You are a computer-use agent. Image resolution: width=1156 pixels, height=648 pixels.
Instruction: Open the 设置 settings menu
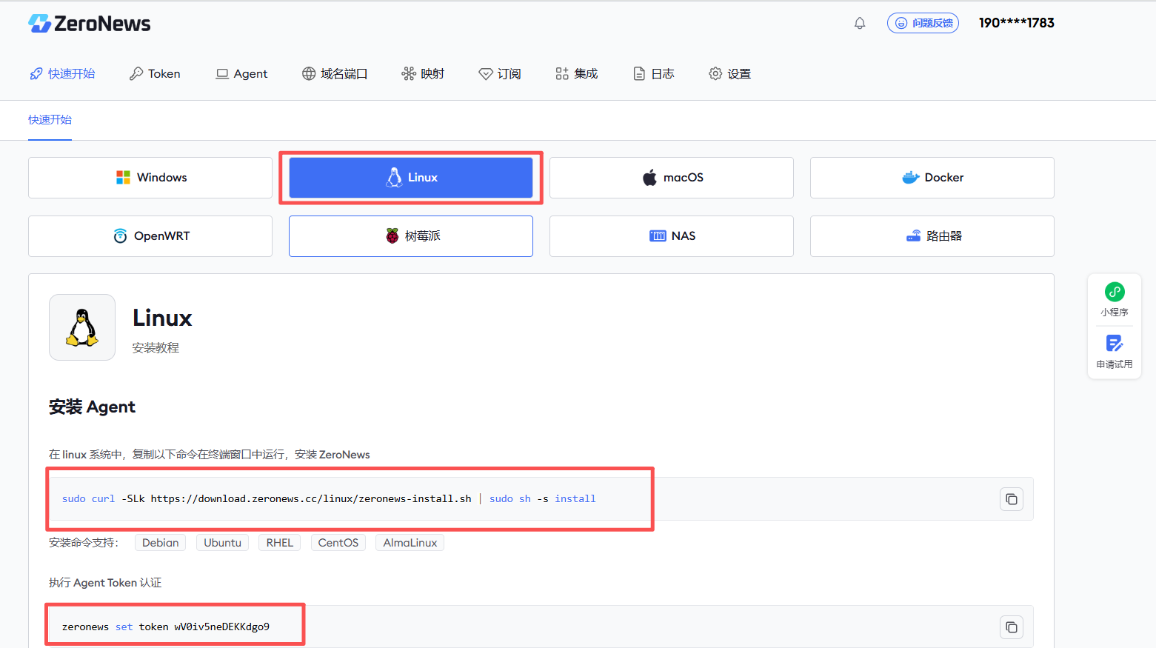tap(729, 74)
